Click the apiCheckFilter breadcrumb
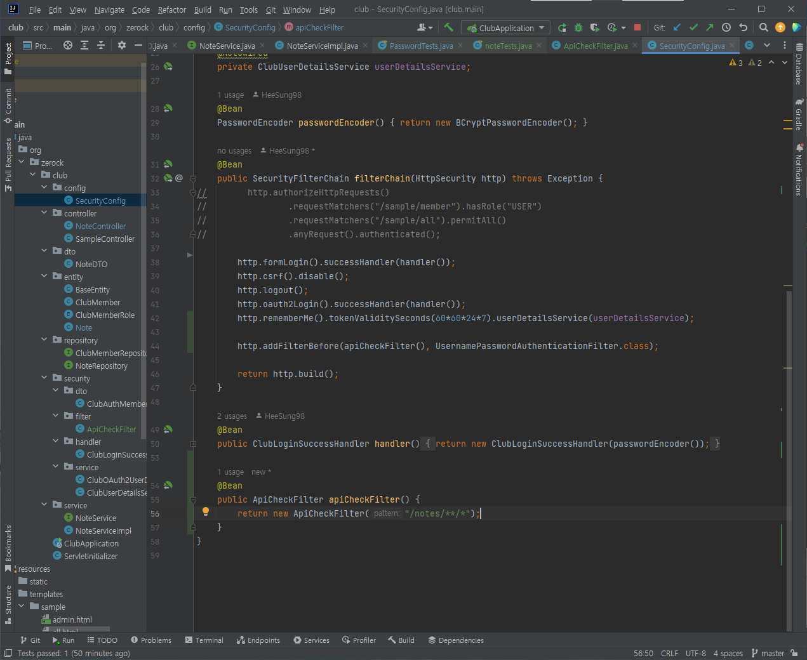 314,27
